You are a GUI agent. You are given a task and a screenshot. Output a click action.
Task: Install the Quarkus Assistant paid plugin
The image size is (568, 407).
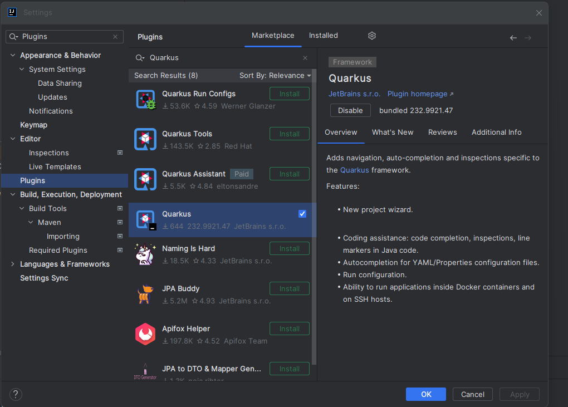[290, 174]
